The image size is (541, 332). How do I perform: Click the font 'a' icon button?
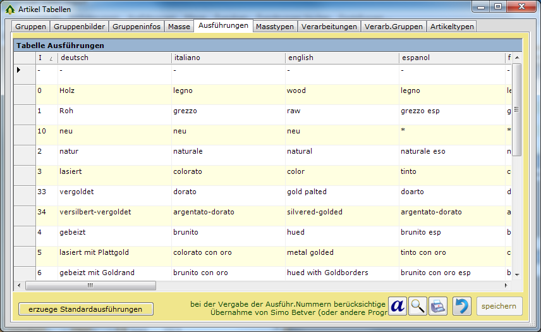[x=398, y=306]
